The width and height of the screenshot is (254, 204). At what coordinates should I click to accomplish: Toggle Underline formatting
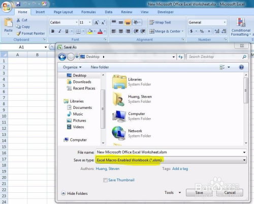pyautogui.click(x=67, y=31)
